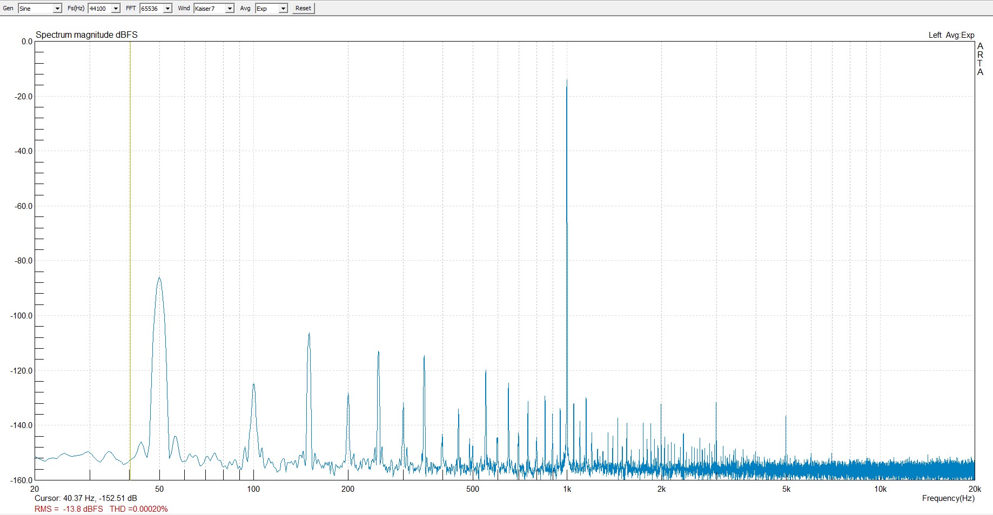This screenshot has width=993, height=515.
Task: Click the -80.0 dB axis label
Action: [x=24, y=261]
